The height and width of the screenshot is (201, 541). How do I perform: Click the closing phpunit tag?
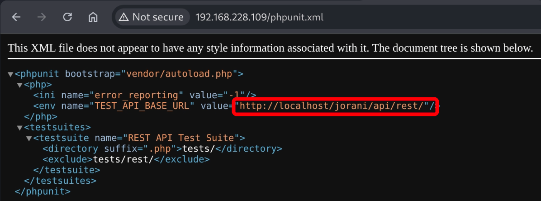(x=43, y=191)
